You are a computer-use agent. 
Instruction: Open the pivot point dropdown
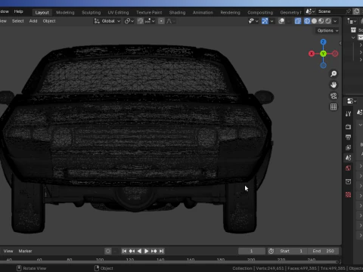tap(129, 21)
